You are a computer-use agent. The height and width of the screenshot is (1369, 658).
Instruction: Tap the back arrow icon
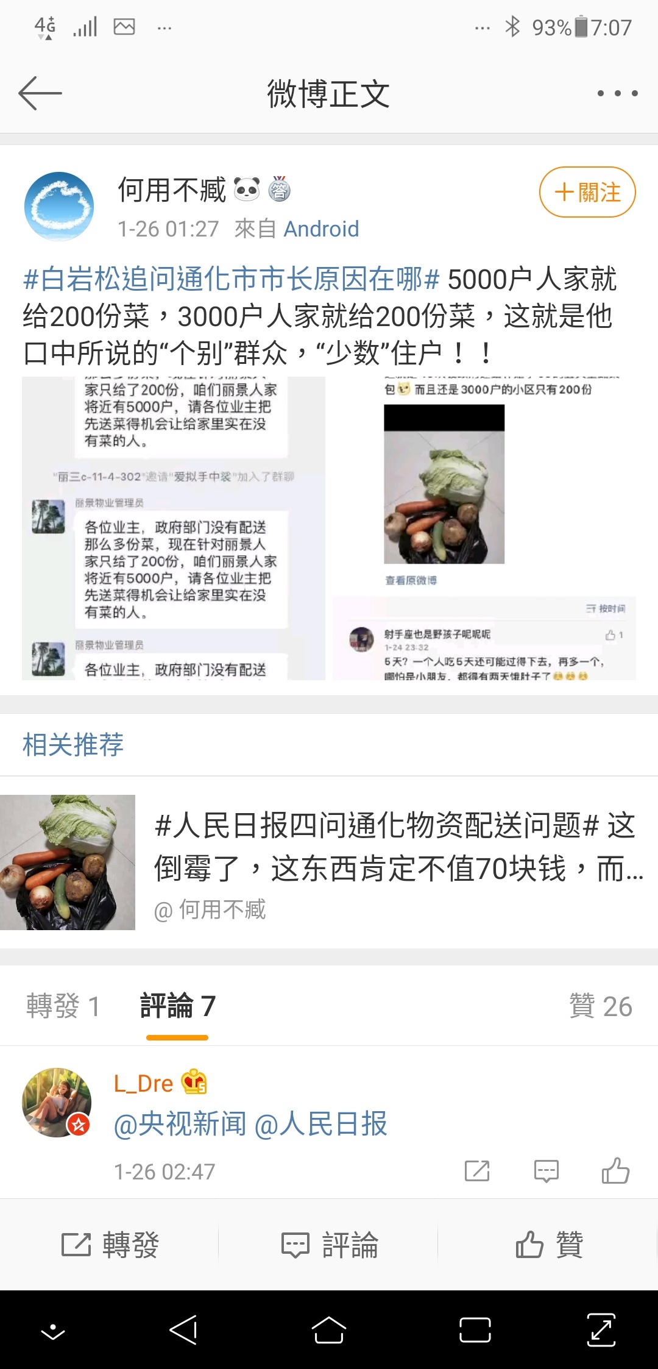[x=40, y=93]
